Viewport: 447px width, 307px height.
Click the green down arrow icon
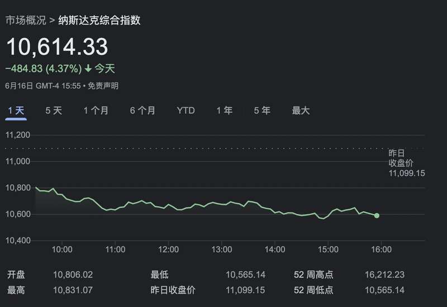point(88,68)
